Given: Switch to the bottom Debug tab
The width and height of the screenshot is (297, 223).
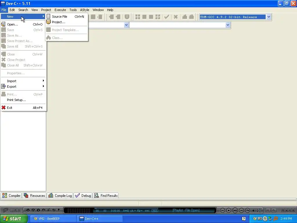Looking at the screenshot, I should click(83, 195).
